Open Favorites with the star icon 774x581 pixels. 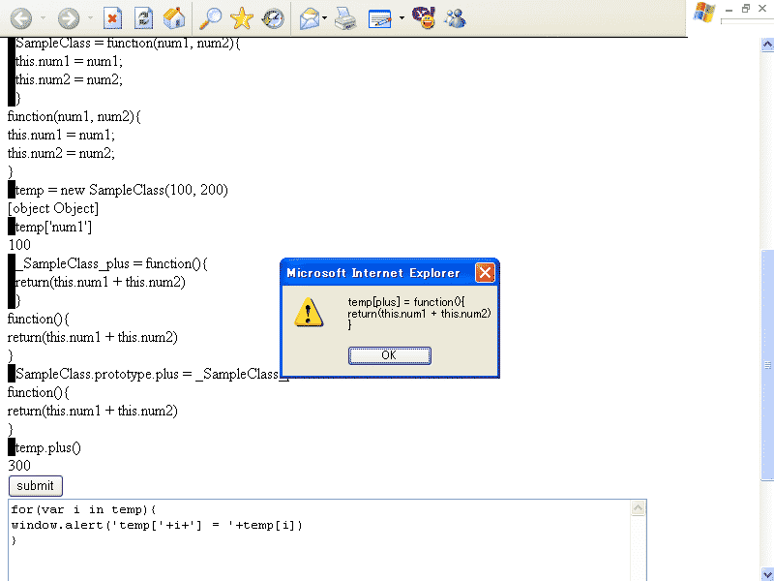point(241,18)
